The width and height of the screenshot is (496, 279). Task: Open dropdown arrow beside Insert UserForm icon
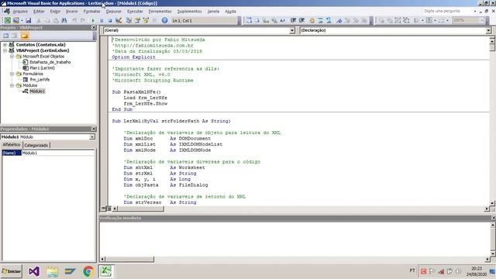pyautogui.click(x=22, y=21)
